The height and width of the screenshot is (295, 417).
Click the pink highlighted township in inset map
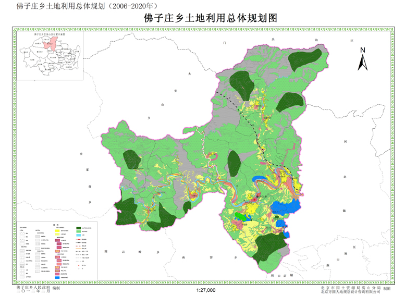pyautogui.click(x=48, y=43)
